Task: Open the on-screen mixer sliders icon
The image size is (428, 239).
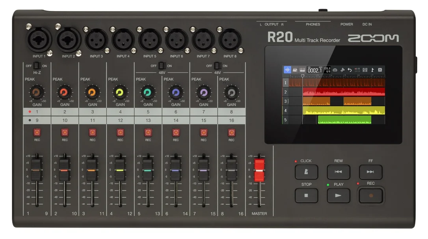Action: point(365,70)
